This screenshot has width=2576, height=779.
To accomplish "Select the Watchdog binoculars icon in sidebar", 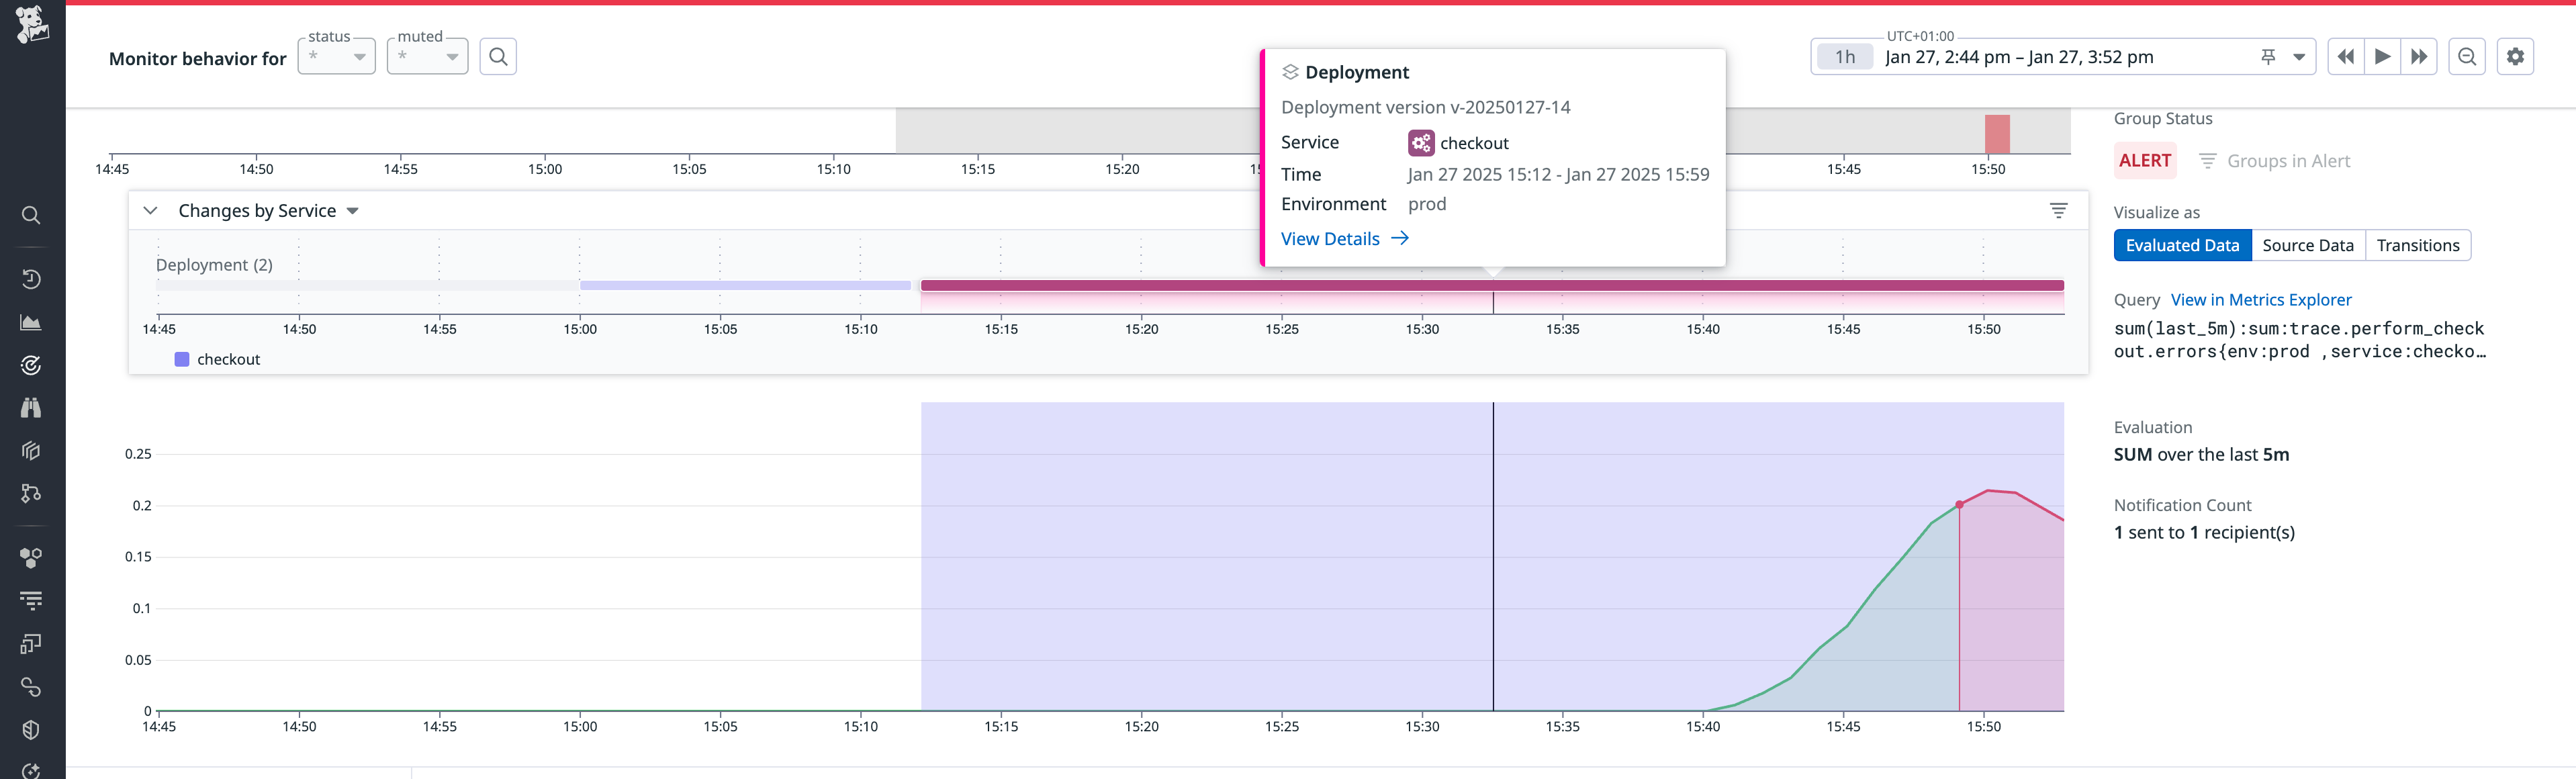I will [x=30, y=407].
